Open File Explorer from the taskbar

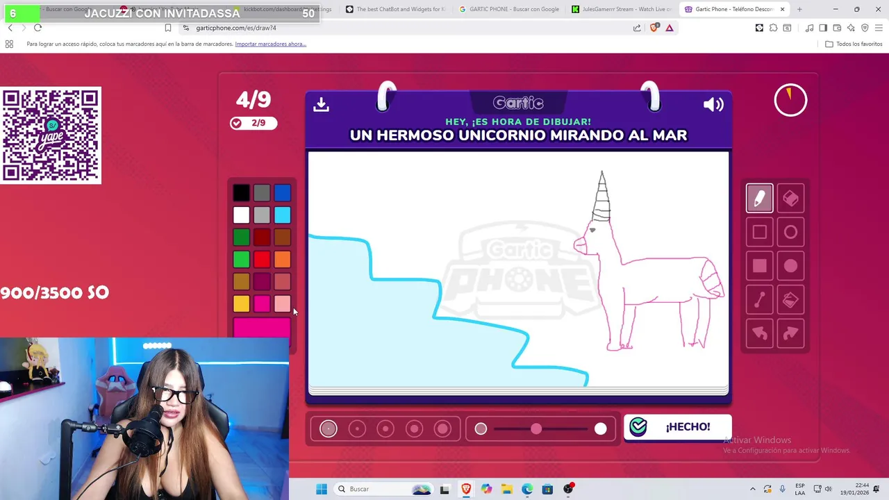(507, 489)
